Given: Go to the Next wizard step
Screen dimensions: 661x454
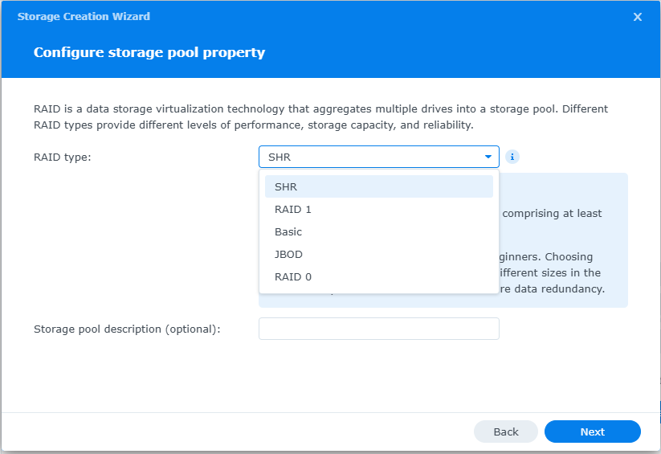Looking at the screenshot, I should pos(592,432).
